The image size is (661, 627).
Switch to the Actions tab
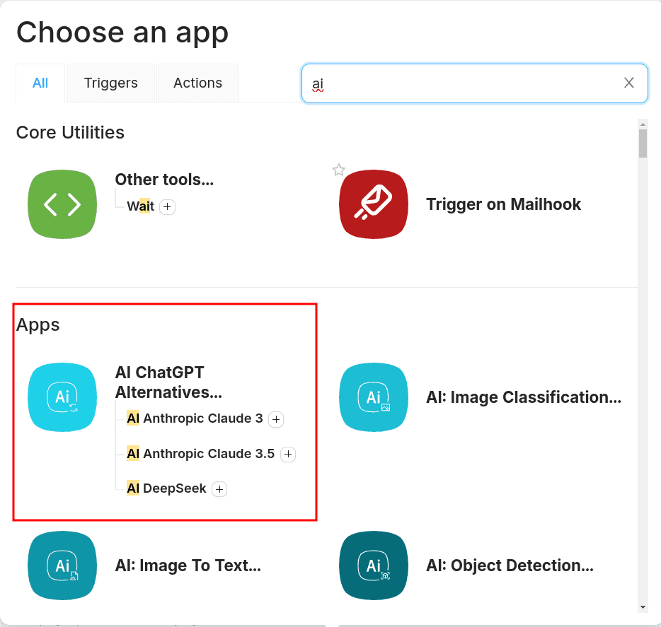click(197, 83)
